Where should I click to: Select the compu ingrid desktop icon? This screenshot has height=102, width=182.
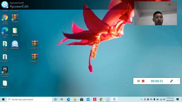5,46
